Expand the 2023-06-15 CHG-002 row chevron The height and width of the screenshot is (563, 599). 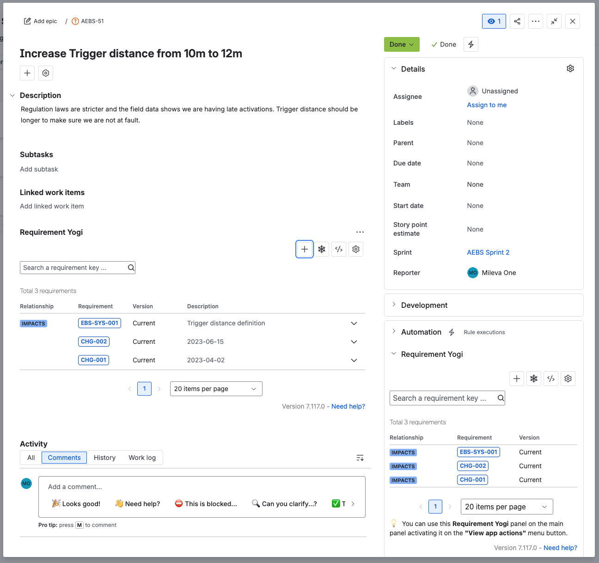click(x=354, y=342)
